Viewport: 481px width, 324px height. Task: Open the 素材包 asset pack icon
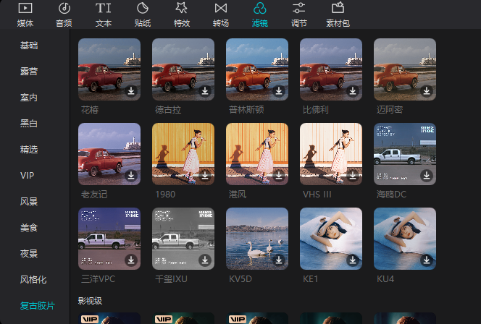point(338,9)
